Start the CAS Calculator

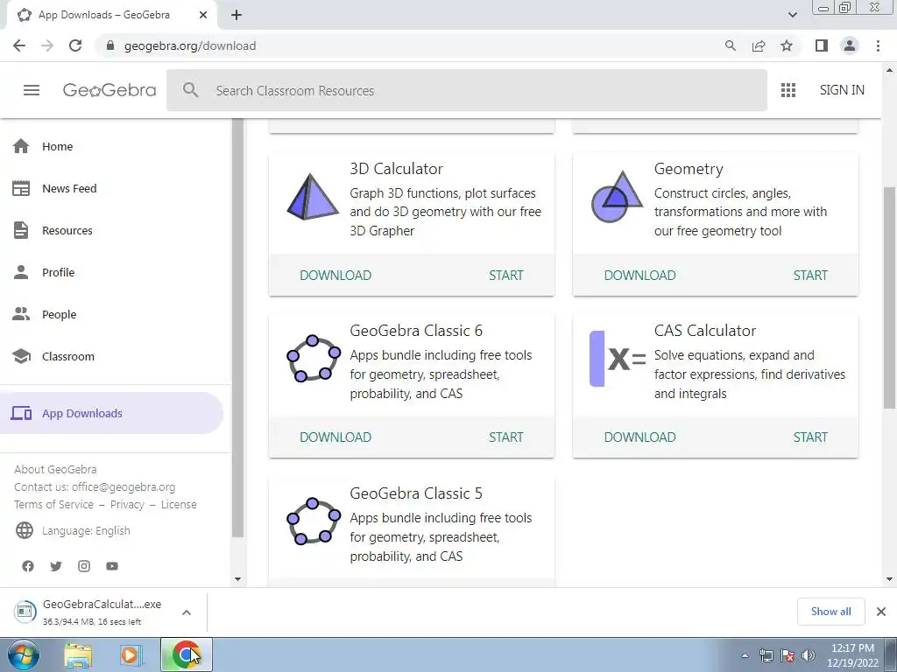[x=810, y=437]
